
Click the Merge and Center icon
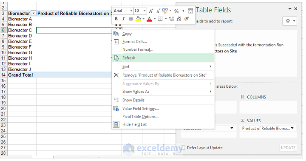pos(190,11)
